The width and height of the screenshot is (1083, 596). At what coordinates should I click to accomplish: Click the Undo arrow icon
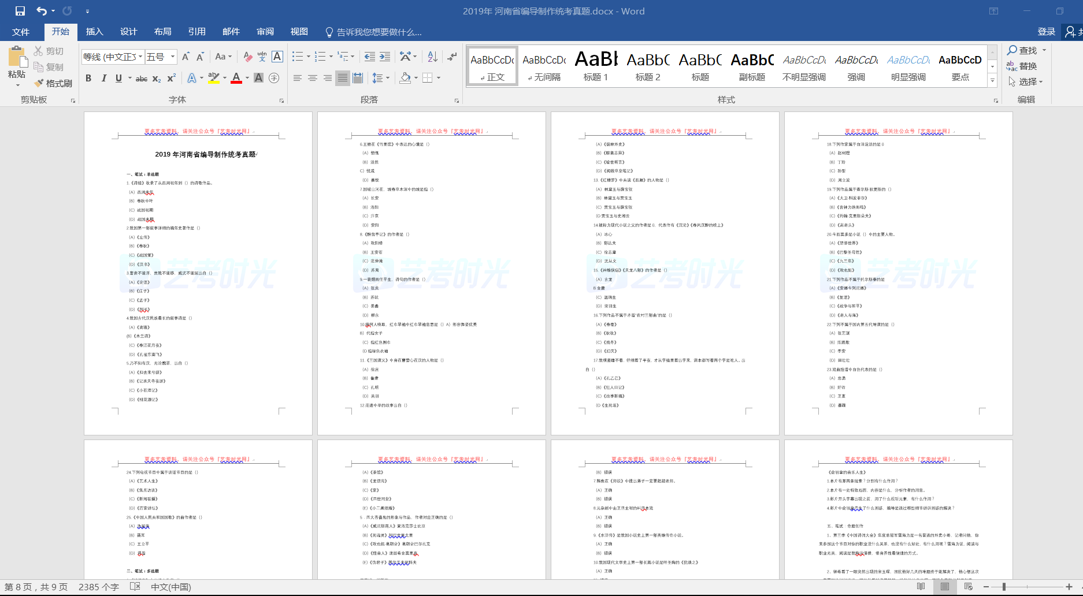[x=42, y=11]
